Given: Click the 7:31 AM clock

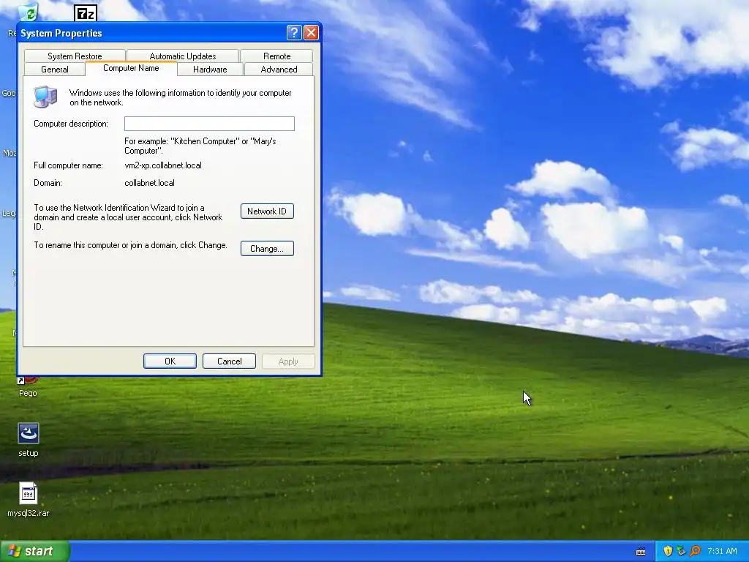Looking at the screenshot, I should pyautogui.click(x=722, y=551).
